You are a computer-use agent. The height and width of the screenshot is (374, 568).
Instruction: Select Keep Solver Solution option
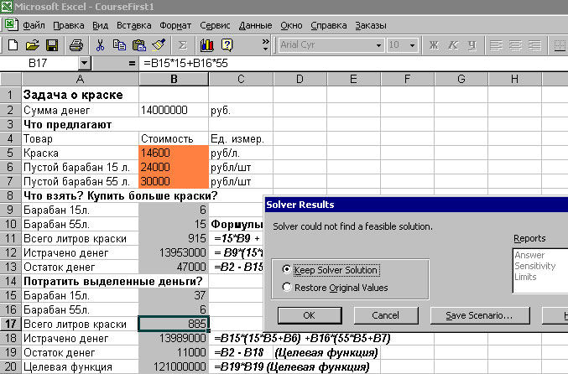coord(288,270)
